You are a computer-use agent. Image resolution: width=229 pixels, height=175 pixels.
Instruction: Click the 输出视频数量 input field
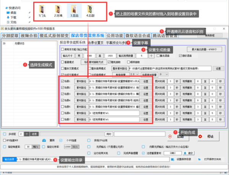(x=141, y=55)
